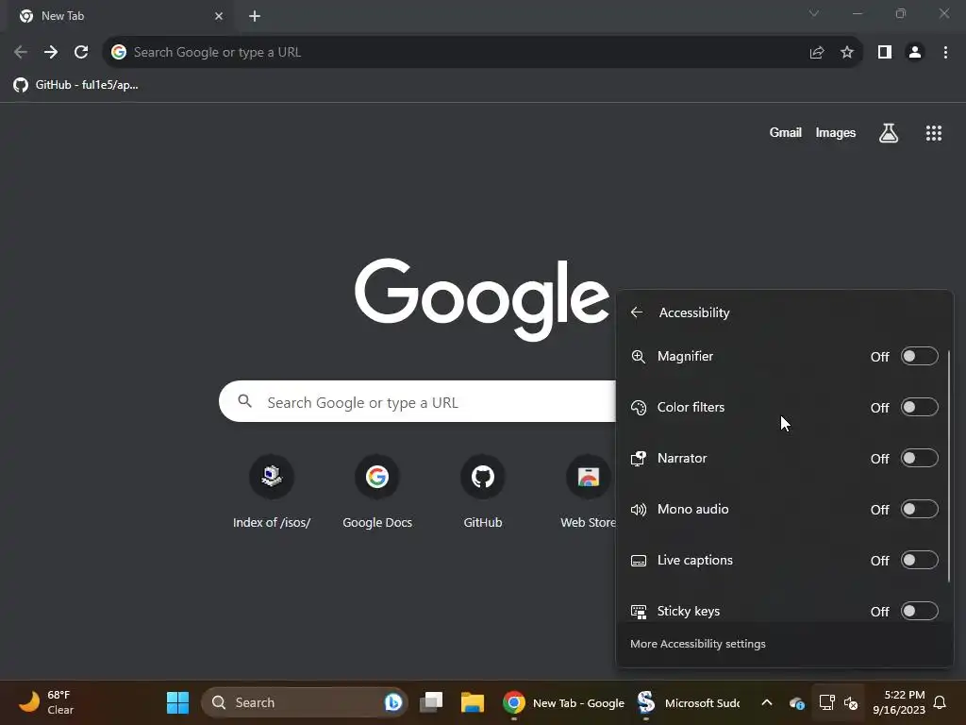Click the Google search box
The width and height of the screenshot is (966, 725).
[418, 402]
